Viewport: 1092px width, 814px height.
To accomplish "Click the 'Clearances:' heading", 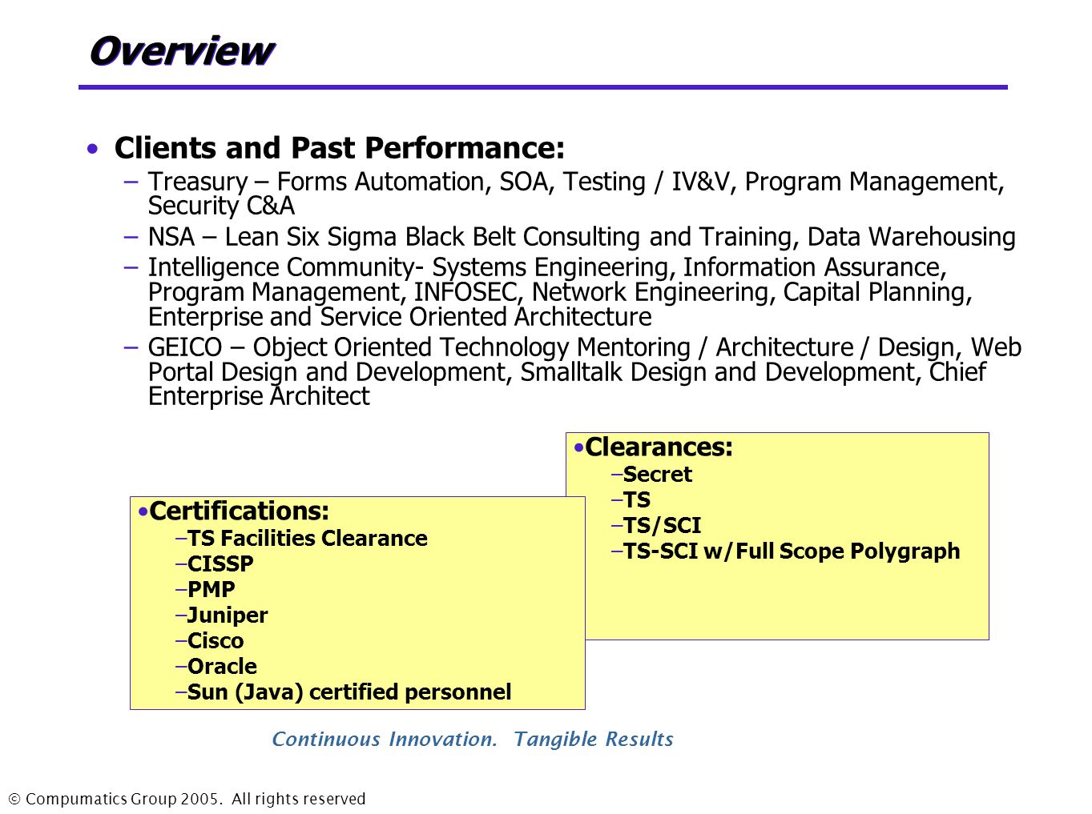I will tap(659, 447).
